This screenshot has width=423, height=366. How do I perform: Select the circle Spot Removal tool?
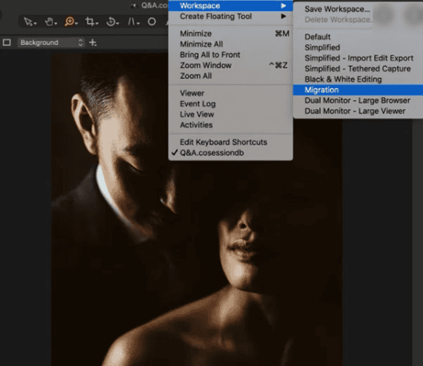pyautogui.click(x=152, y=21)
